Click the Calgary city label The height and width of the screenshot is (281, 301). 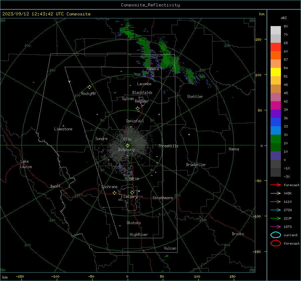point(130,196)
